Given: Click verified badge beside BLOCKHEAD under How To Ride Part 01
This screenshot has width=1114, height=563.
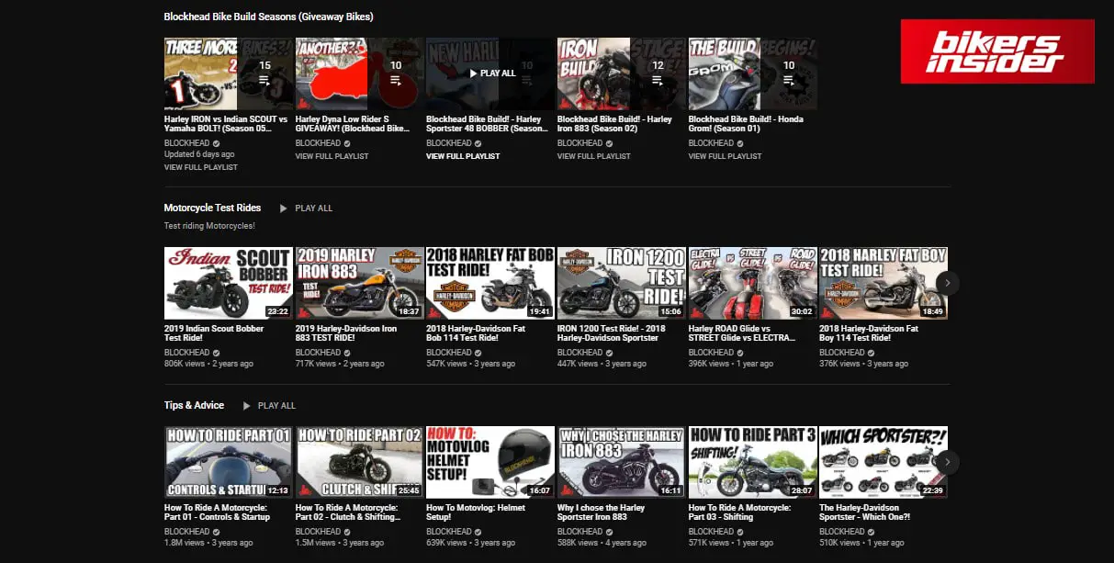Looking at the screenshot, I should (x=216, y=532).
